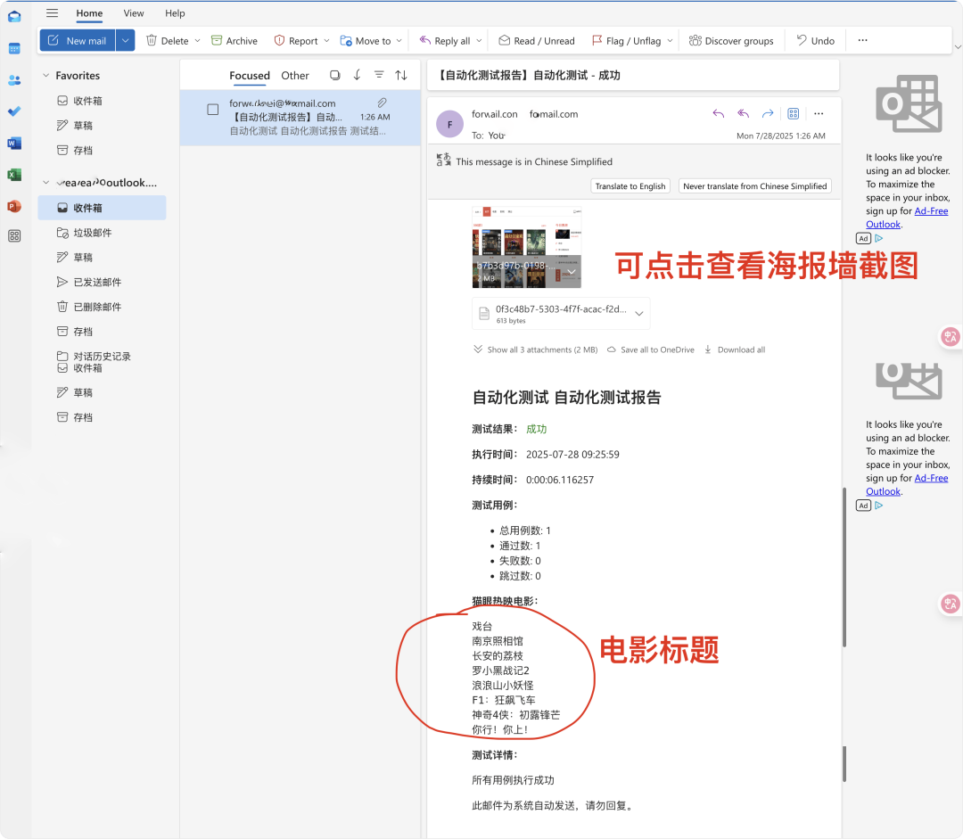Click the Delete trash icon in toolbar
This screenshot has height=839, width=963.
coord(151,40)
